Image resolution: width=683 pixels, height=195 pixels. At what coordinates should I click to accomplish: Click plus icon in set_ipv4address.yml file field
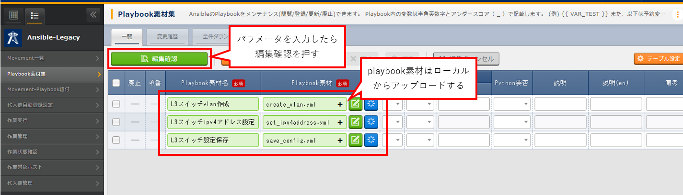[340, 122]
